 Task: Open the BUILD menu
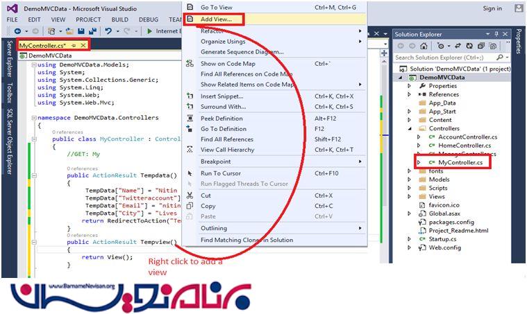(119, 19)
